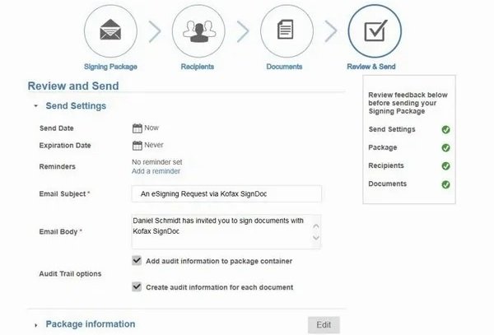
Task: Collapse the Send Settings section
Action: tap(36, 106)
